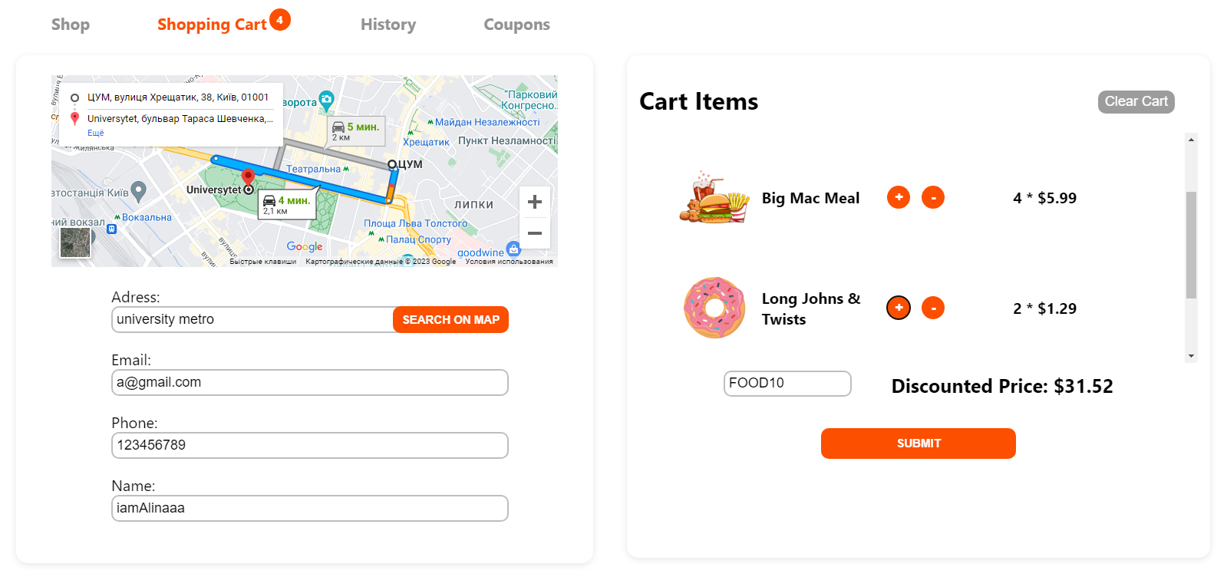Image resolution: width=1227 pixels, height=577 pixels.
Task: Clear the cart using Clear Cart
Action: pyautogui.click(x=1136, y=101)
